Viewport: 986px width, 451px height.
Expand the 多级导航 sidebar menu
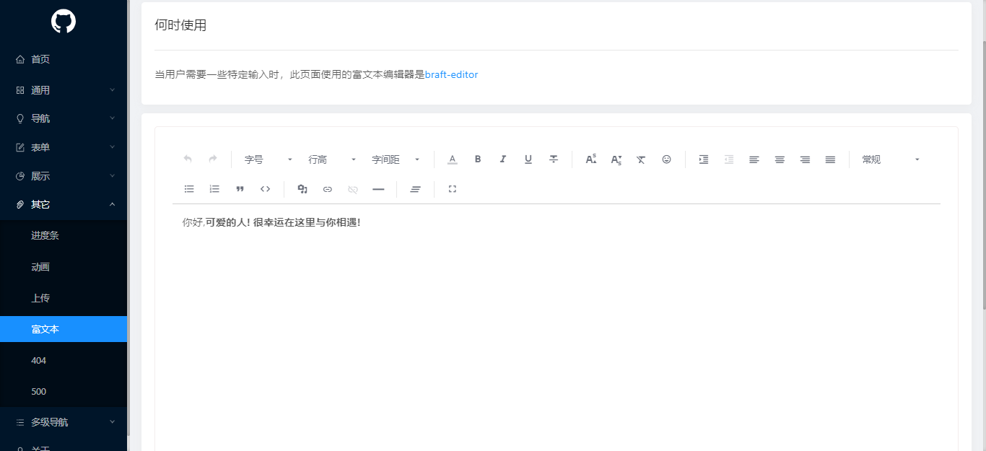coord(64,422)
